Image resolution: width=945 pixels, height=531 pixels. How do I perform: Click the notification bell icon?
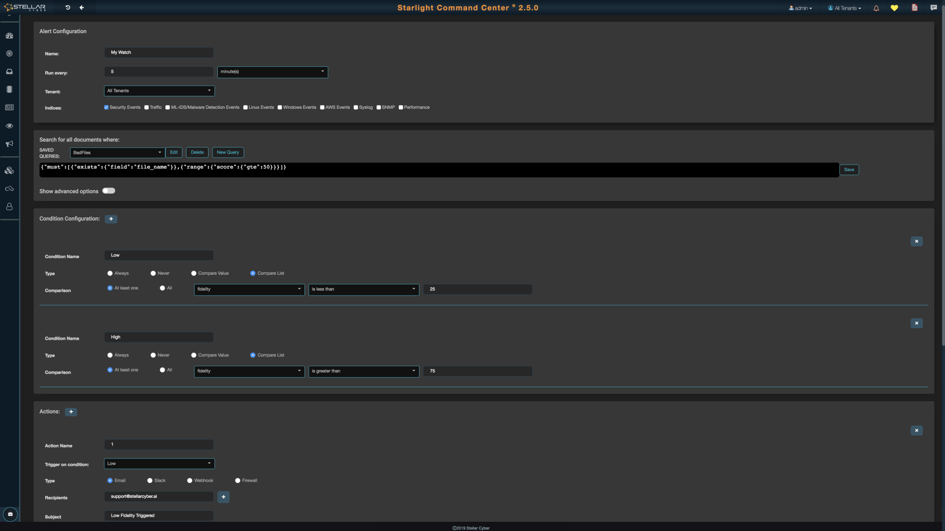[x=876, y=8]
